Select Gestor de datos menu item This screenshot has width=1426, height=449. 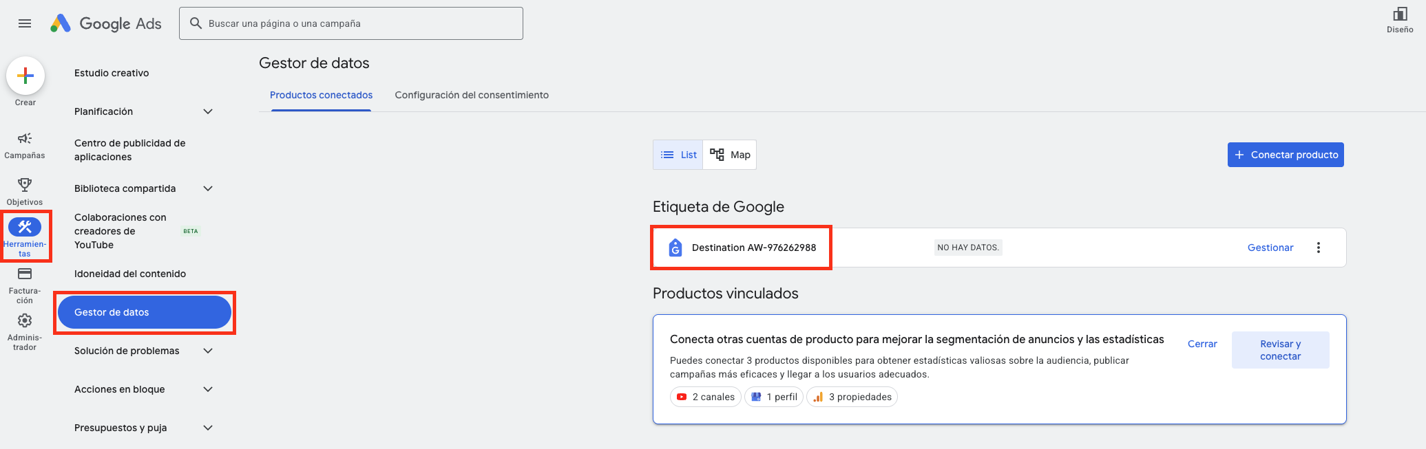click(145, 312)
